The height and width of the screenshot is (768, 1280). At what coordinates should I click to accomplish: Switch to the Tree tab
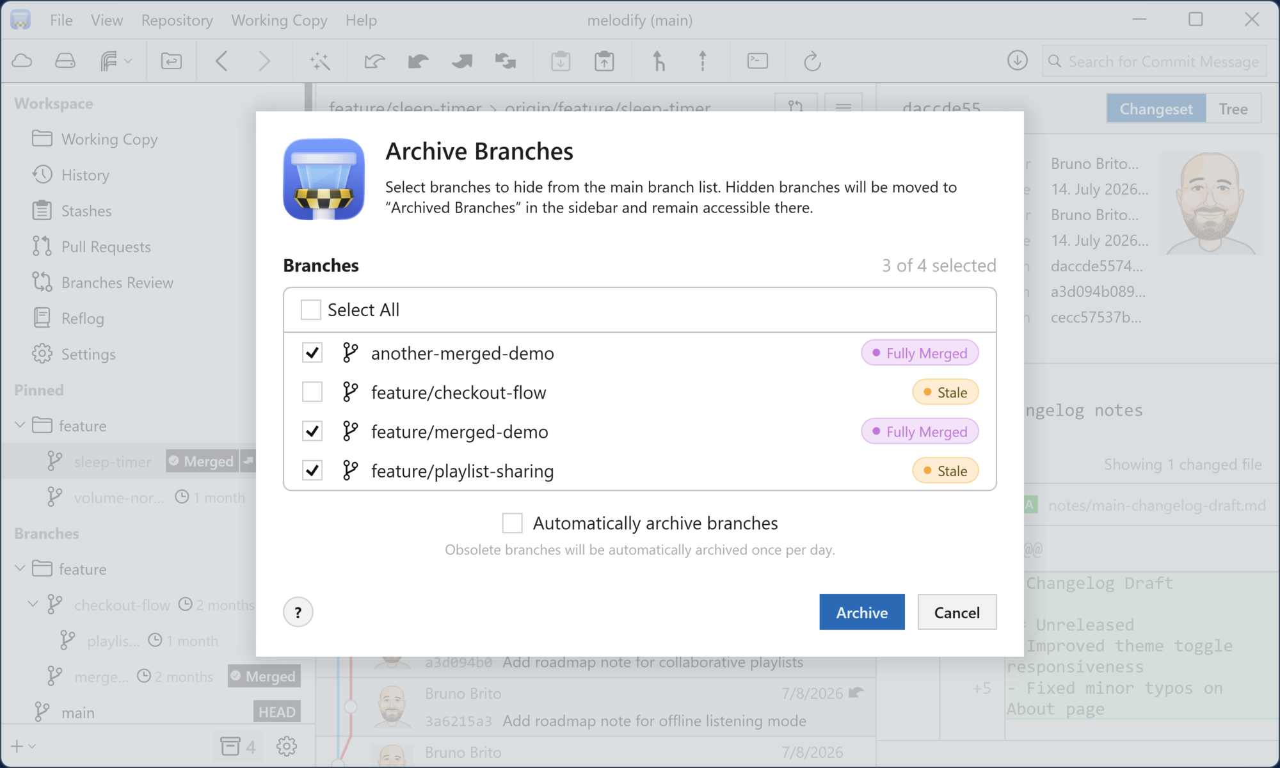[x=1233, y=109]
